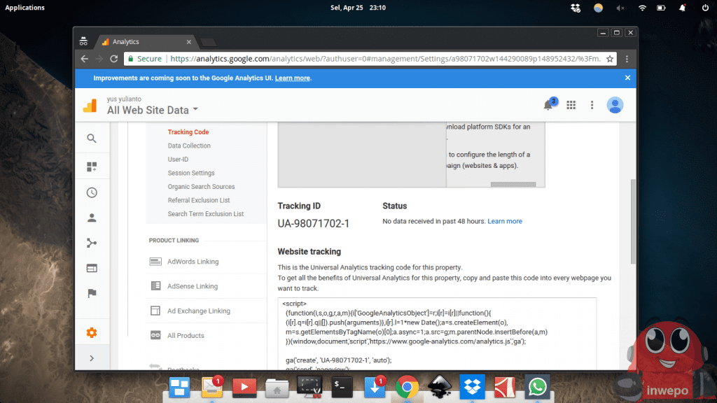
Task: Open the muted volume indicator
Action: (620, 8)
